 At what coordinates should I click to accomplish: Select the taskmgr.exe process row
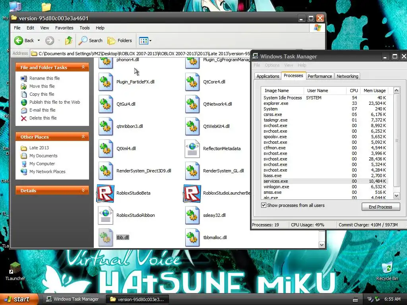[324, 120]
